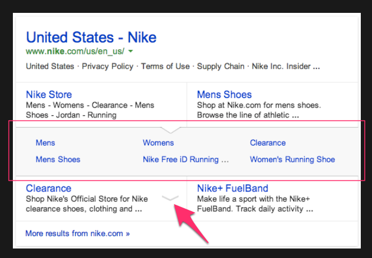Click the 'Shop at Nike.com for mens shoes' text
This screenshot has height=258, width=372.
point(259,110)
